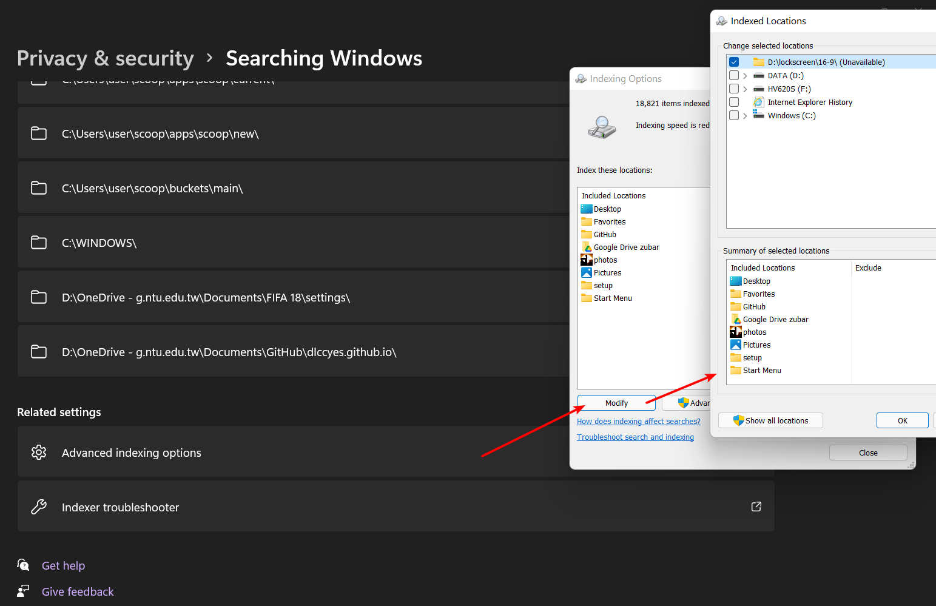The image size is (936, 606).
Task: Click the HV620S (F:) drive icon
Action: (758, 89)
